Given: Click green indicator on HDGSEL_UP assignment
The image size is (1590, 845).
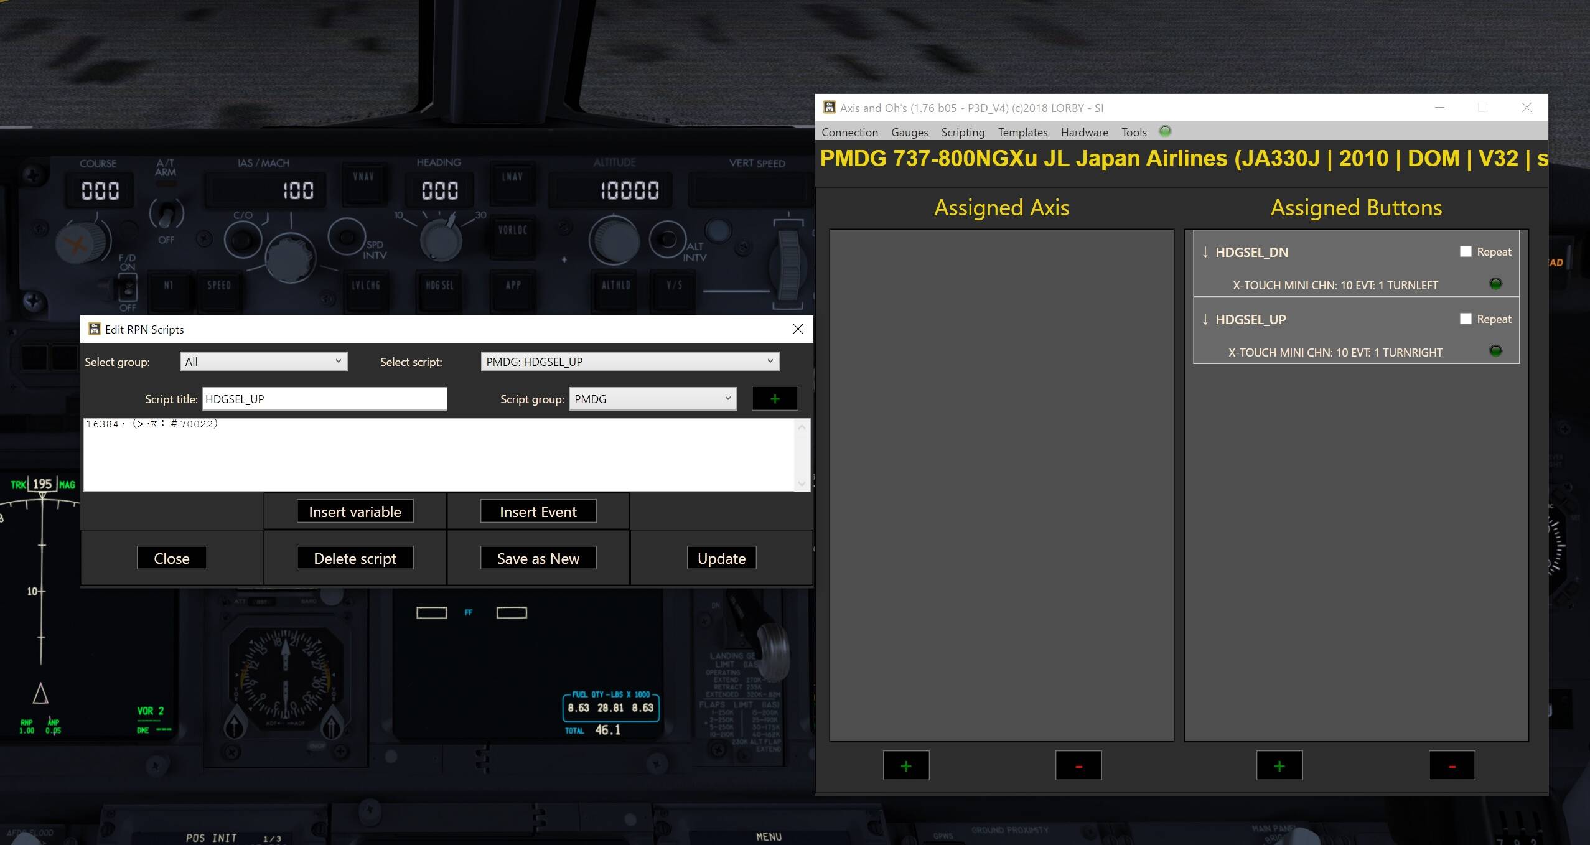Looking at the screenshot, I should click(1495, 351).
